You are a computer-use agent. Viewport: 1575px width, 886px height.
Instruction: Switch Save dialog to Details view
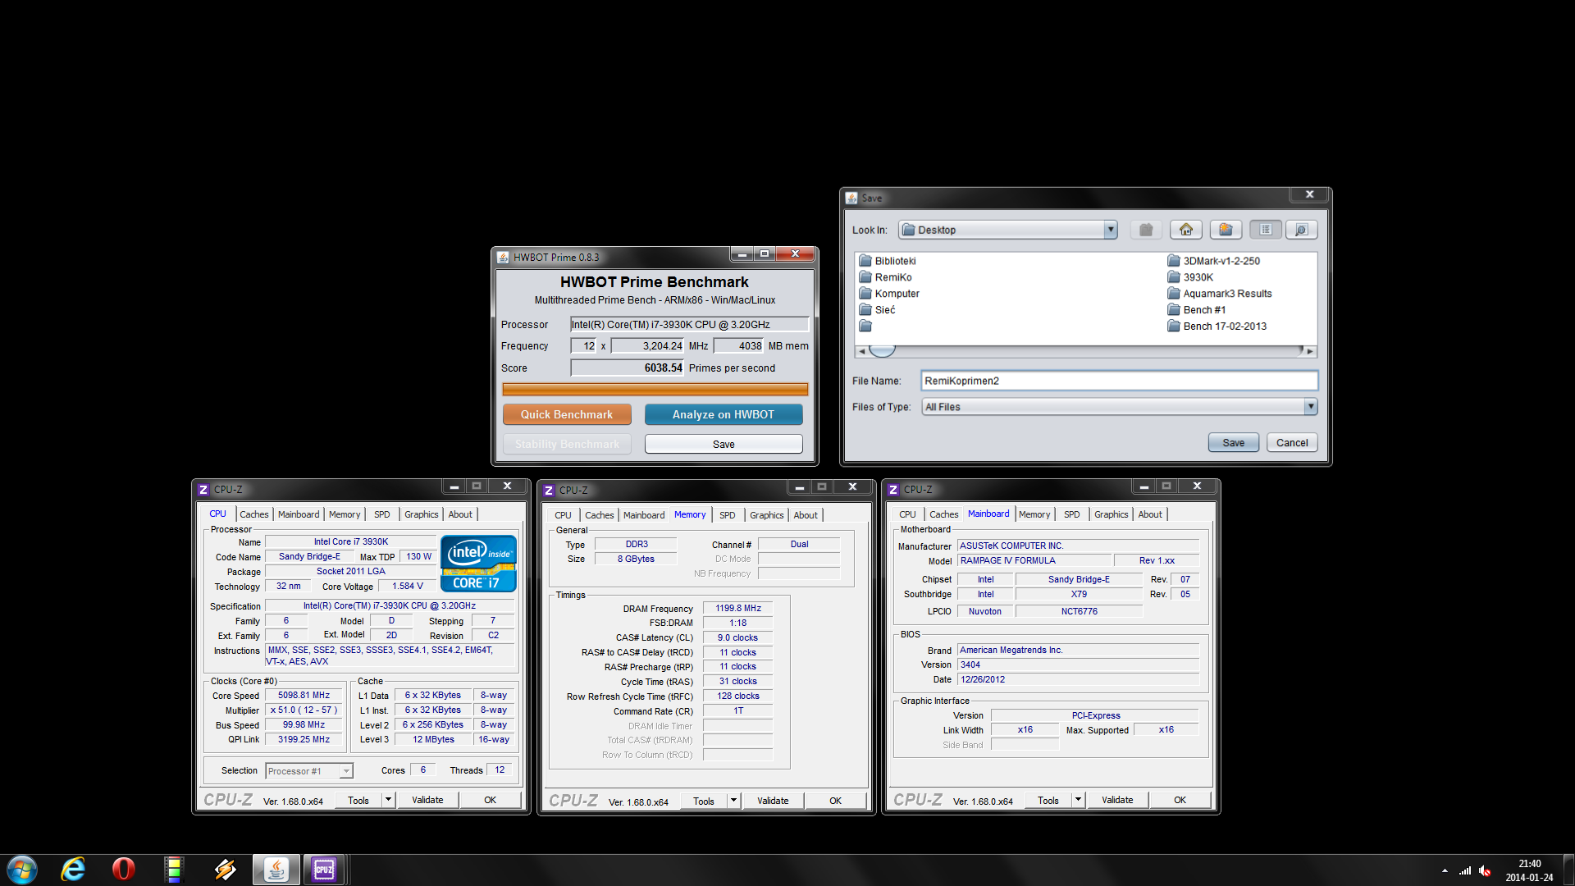[x=1301, y=230]
